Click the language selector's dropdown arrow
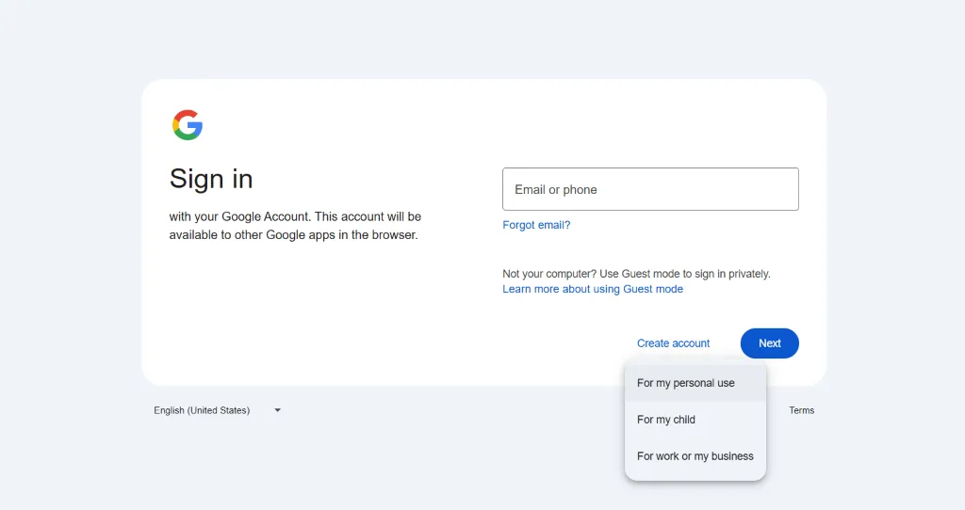Image resolution: width=965 pixels, height=510 pixels. (x=277, y=410)
